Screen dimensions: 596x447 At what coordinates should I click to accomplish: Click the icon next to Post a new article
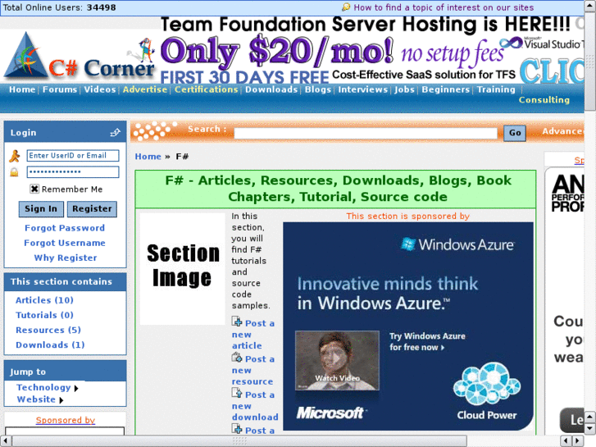tap(237, 322)
